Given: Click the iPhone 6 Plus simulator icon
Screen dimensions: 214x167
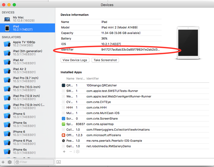Looking at the screenshot, I should 7,143.
